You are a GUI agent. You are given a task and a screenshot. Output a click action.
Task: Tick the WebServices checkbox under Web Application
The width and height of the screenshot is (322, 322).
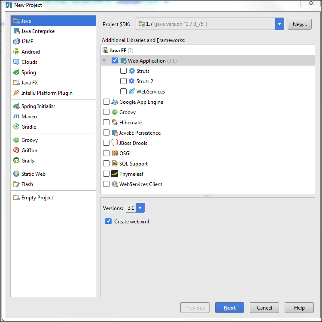(123, 91)
